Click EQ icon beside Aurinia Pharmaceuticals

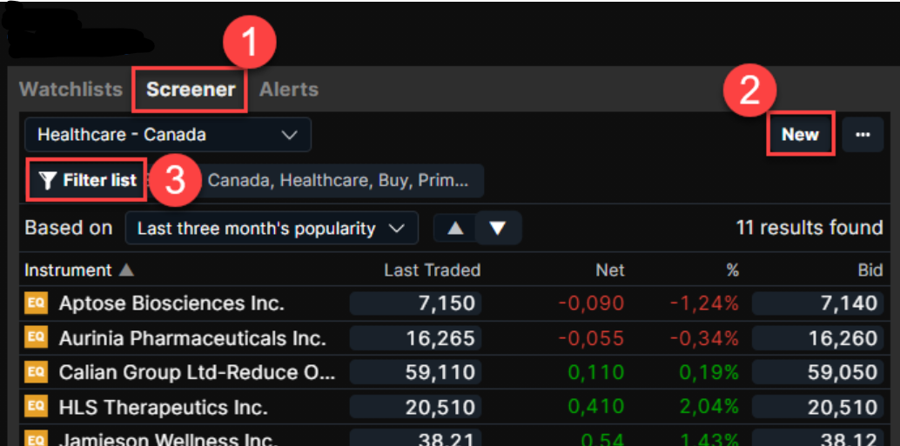coord(36,338)
